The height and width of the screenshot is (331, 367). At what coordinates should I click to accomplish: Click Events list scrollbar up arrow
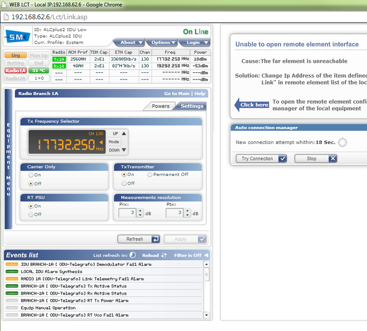coord(206,264)
